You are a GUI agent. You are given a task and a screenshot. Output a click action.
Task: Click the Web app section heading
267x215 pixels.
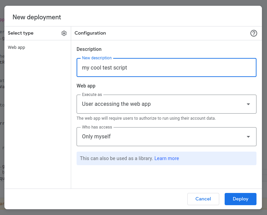coord(86,86)
